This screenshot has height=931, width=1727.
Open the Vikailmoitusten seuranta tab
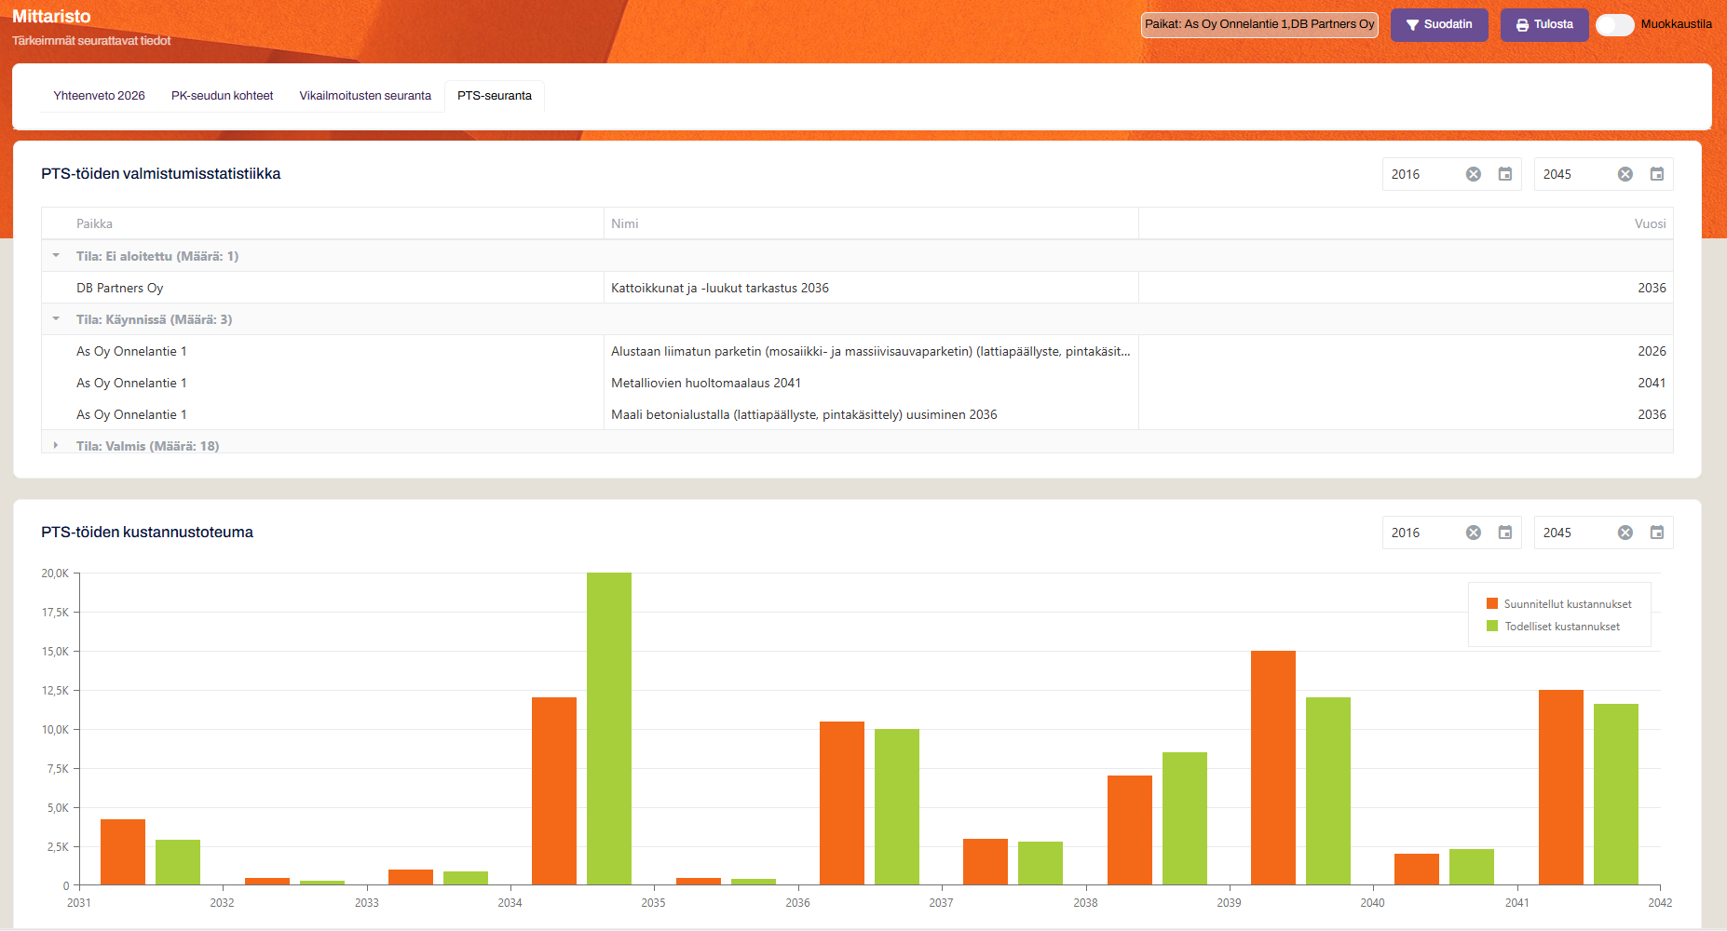[x=365, y=96]
